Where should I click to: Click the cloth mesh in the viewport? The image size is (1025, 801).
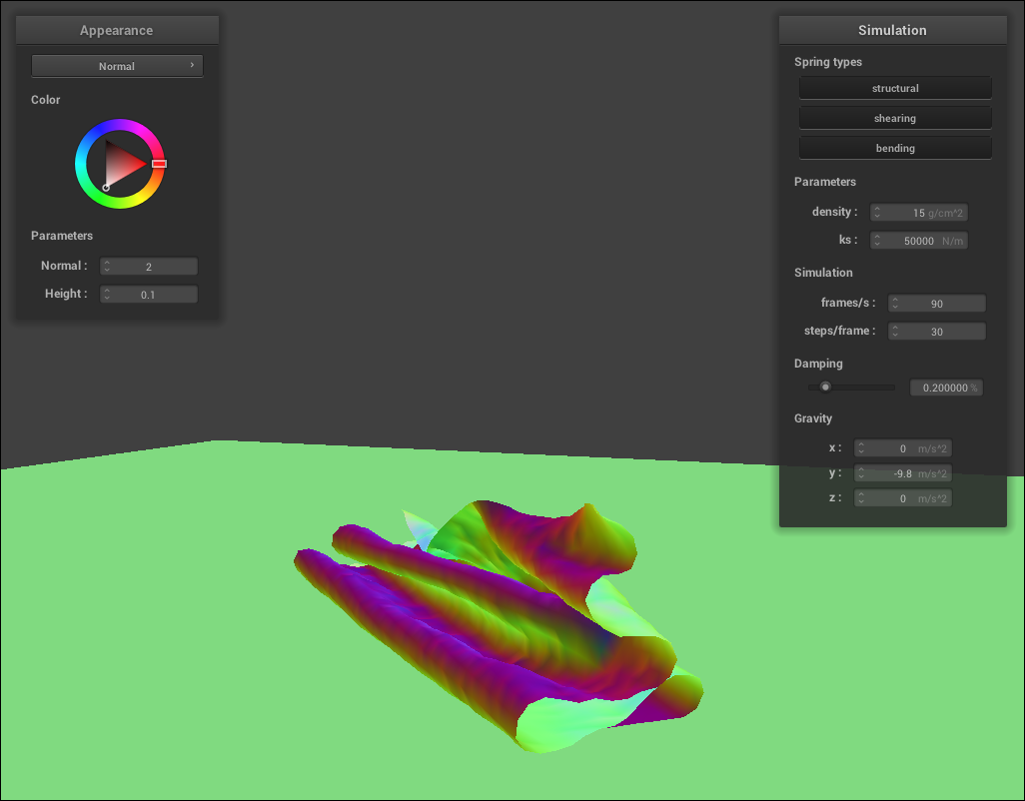[x=480, y=619]
